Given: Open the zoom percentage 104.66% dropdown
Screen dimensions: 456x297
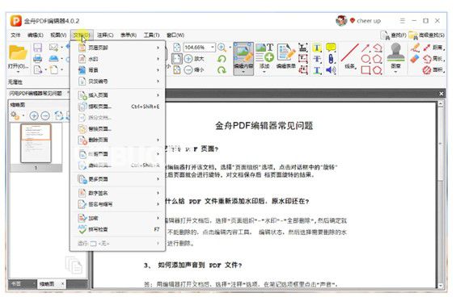Looking at the screenshot, I should (x=213, y=48).
